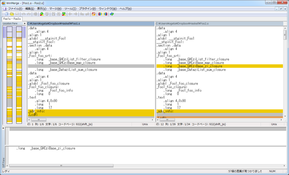This screenshot has height=175, width=289.
Task: Close the Diff Pane with its X
Action: [3, 128]
